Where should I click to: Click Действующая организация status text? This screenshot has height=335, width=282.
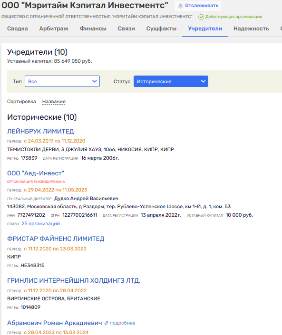(x=233, y=17)
